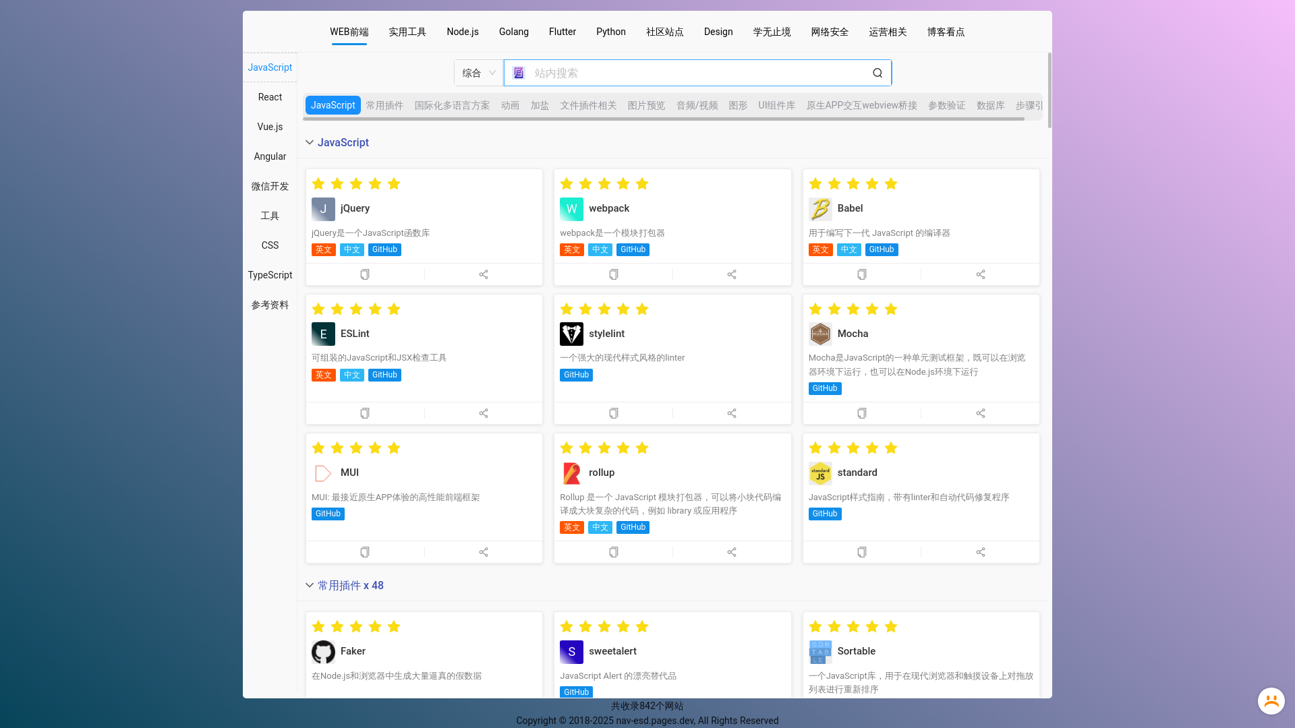Click 动画 category tag
The width and height of the screenshot is (1295, 728).
[x=510, y=105]
